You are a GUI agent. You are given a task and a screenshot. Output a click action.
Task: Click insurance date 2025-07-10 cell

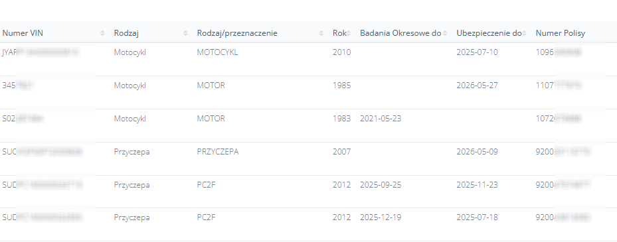click(x=477, y=52)
